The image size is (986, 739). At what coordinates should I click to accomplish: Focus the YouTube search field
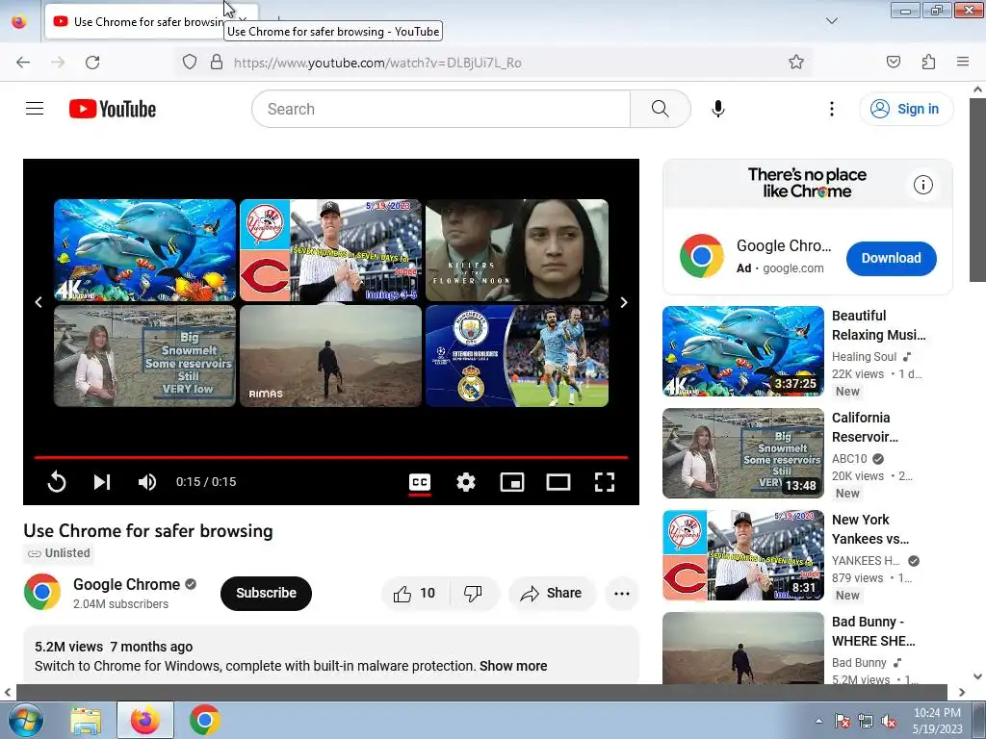click(440, 109)
